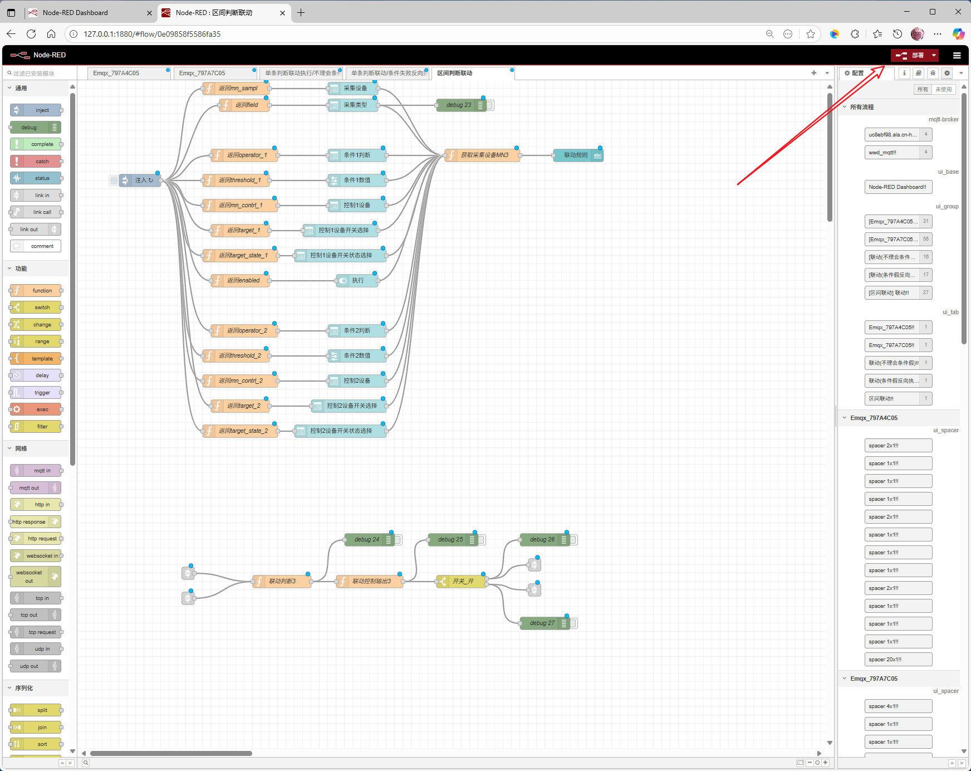Click the zoom in plus button

pos(825,763)
